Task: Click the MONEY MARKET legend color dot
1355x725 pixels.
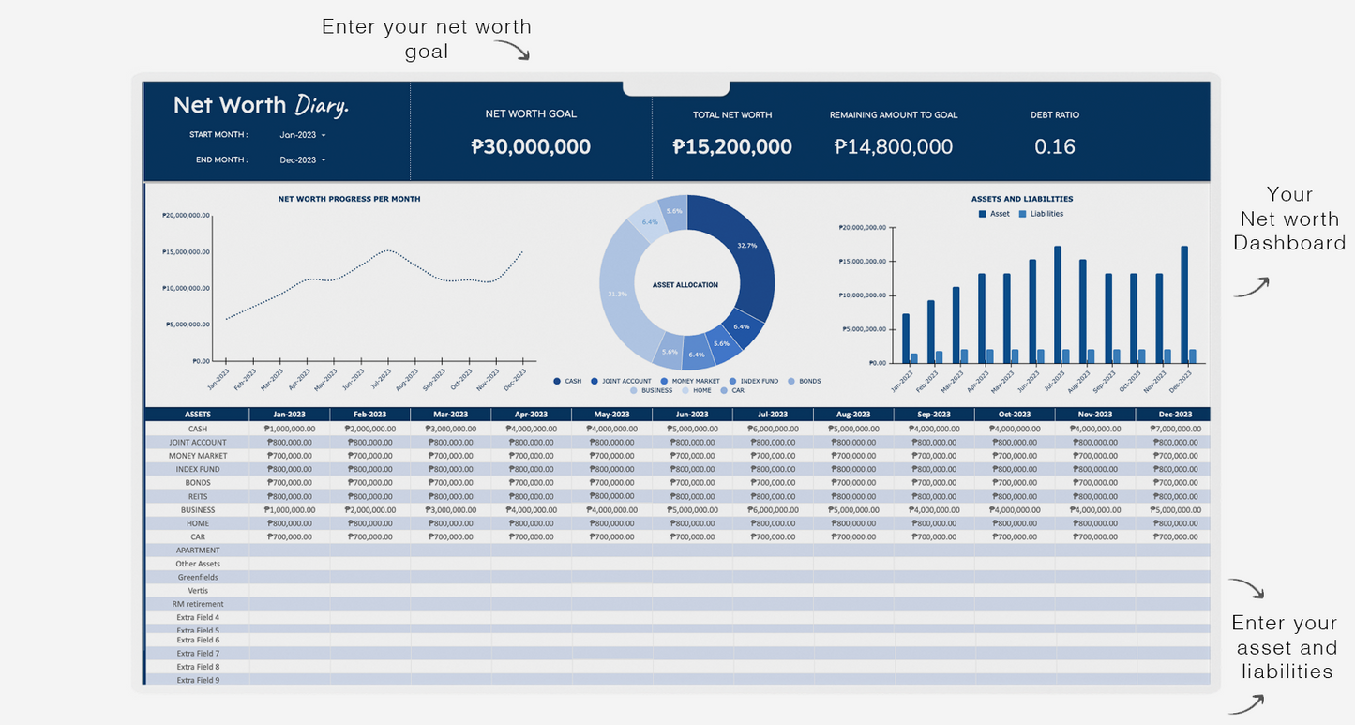Action: [x=665, y=381]
